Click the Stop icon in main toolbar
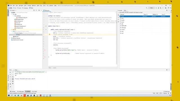 pyautogui.click(x=163, y=8)
